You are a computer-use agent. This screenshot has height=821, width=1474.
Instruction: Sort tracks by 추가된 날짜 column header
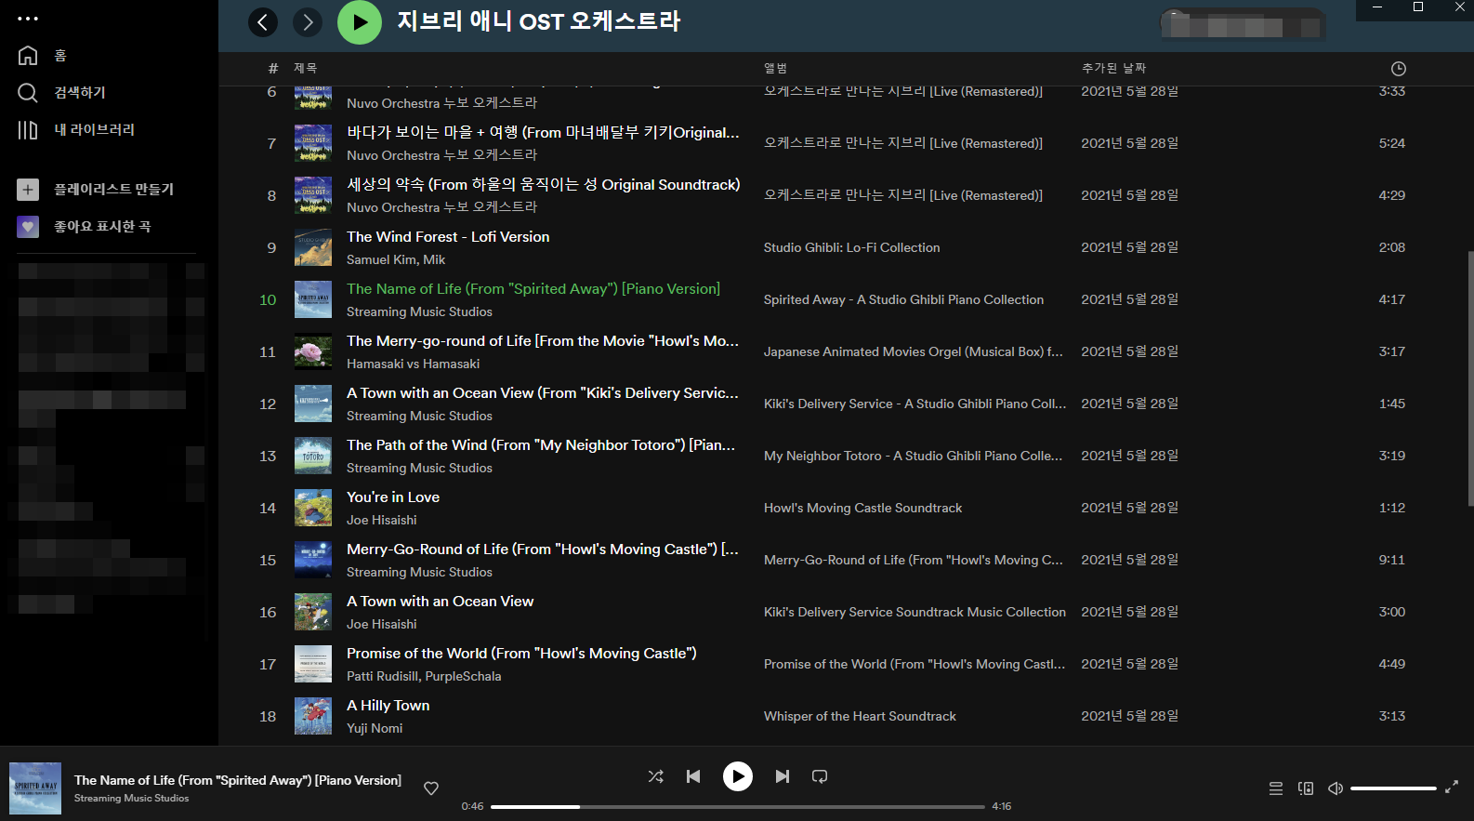click(x=1113, y=69)
